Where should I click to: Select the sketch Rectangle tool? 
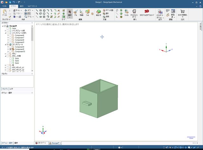[x=41, y=10]
